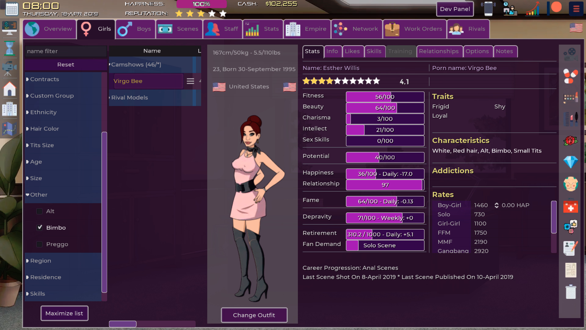
Task: Click the red rose icon in right sidebar
Action: 570,141
